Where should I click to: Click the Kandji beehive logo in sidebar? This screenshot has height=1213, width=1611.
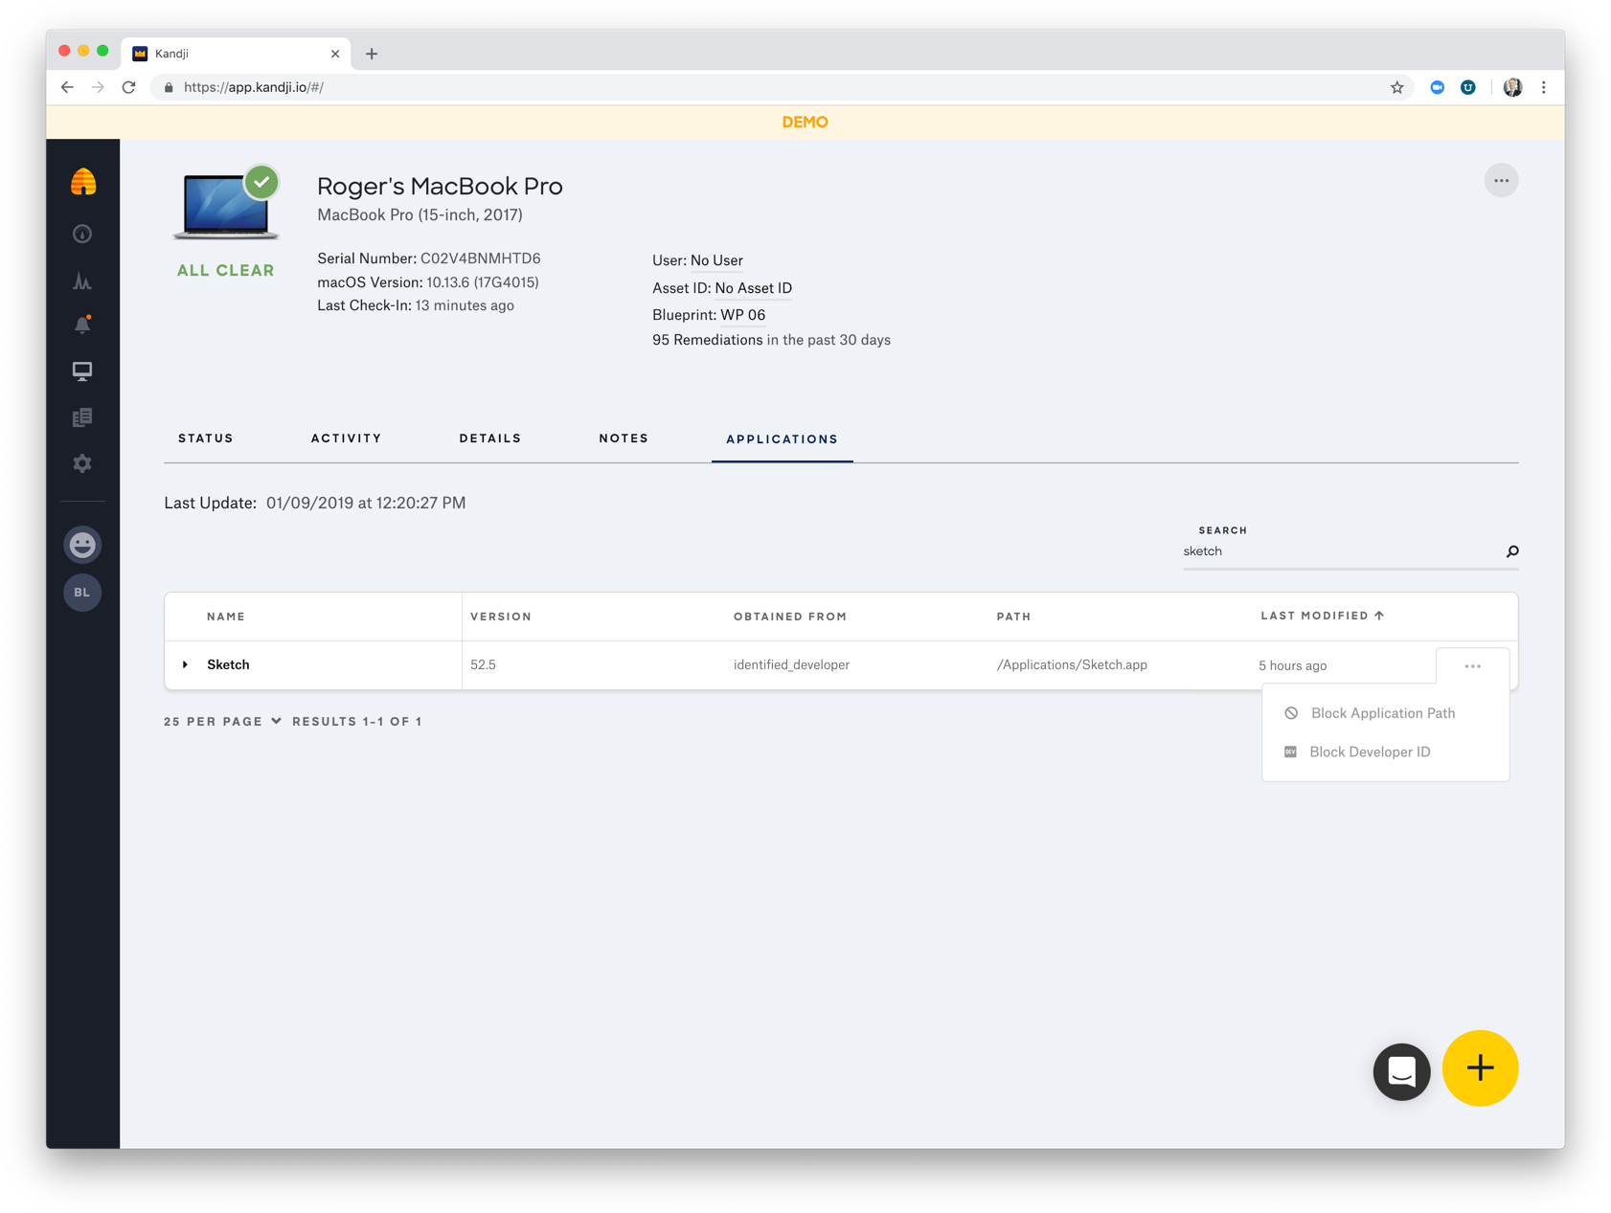pyautogui.click(x=83, y=182)
